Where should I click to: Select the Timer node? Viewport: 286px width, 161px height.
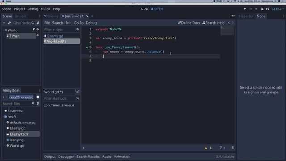14,36
